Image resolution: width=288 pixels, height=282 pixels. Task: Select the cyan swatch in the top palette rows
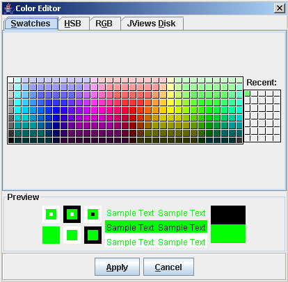point(19,110)
